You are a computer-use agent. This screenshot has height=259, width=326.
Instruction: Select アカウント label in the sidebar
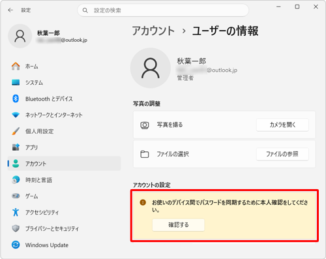coord(36,164)
